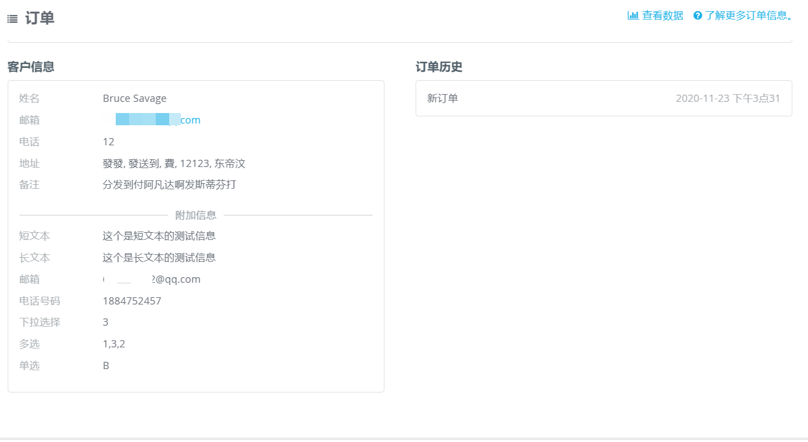The height and width of the screenshot is (442, 808).
Task: Click the 长文本 field label
Action: 35,258
